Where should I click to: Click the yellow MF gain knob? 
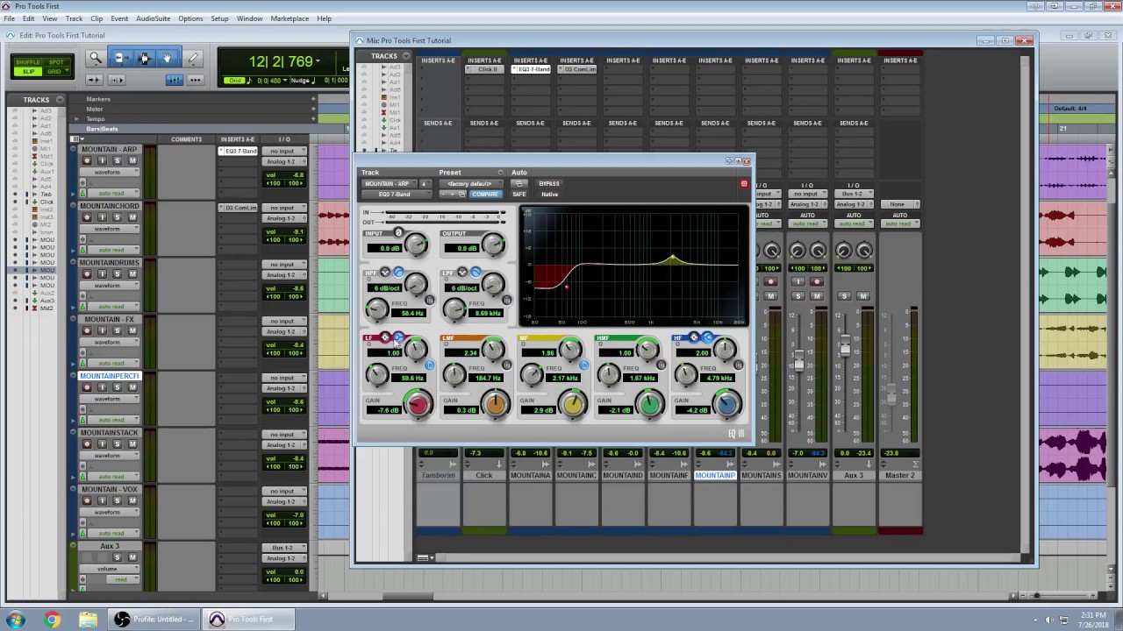pos(572,404)
